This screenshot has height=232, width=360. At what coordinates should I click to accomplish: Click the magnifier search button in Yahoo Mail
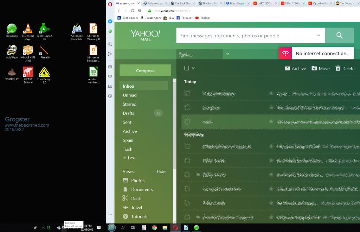(339, 36)
